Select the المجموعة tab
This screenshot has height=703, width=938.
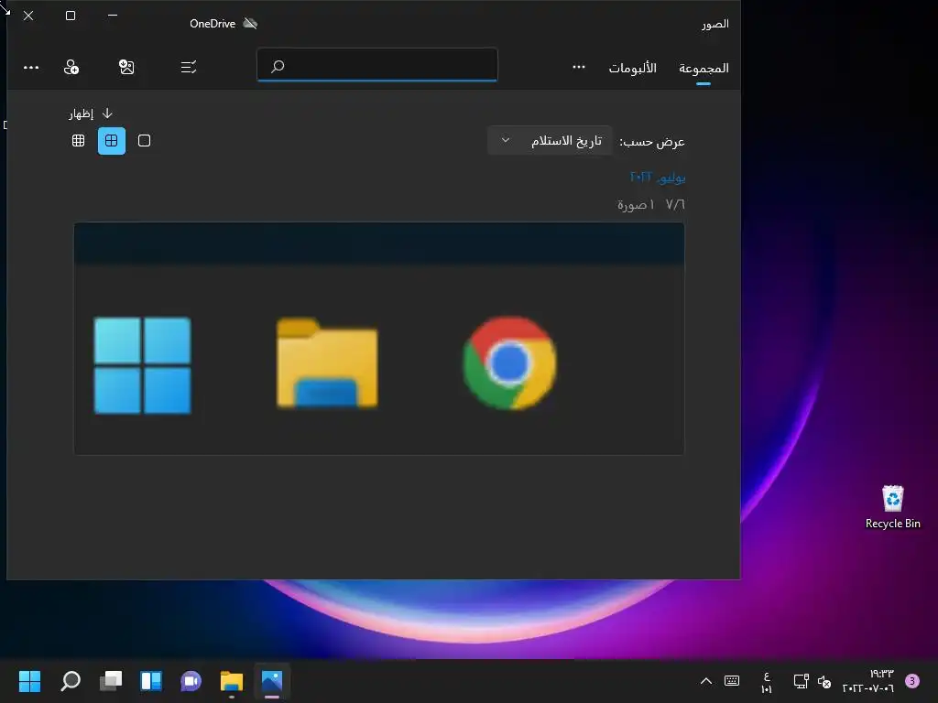coord(703,68)
